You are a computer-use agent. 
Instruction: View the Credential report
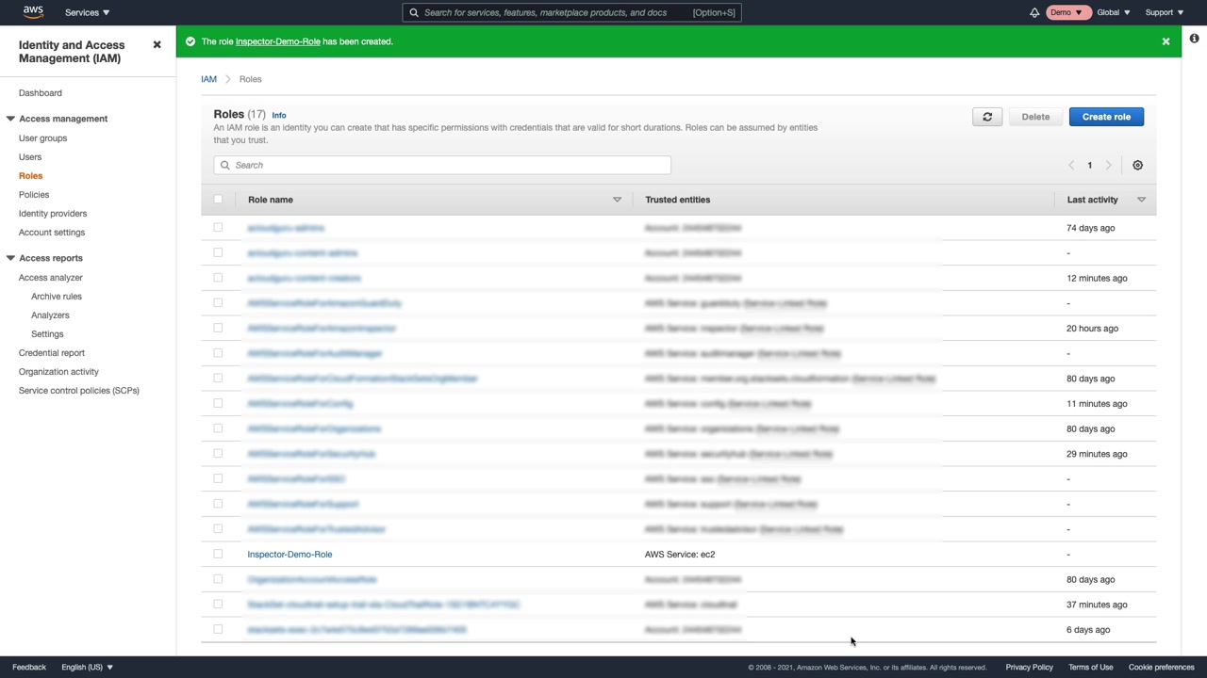click(52, 353)
